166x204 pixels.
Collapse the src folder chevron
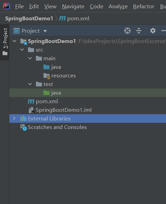(x=22, y=50)
